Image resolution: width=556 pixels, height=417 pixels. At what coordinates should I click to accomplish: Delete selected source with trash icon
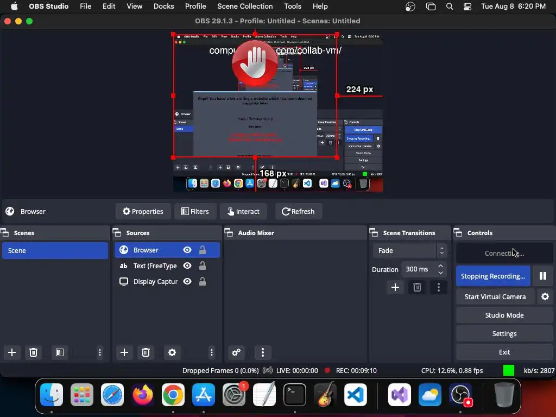point(146,352)
